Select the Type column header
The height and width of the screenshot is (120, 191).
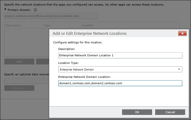pos(61,25)
